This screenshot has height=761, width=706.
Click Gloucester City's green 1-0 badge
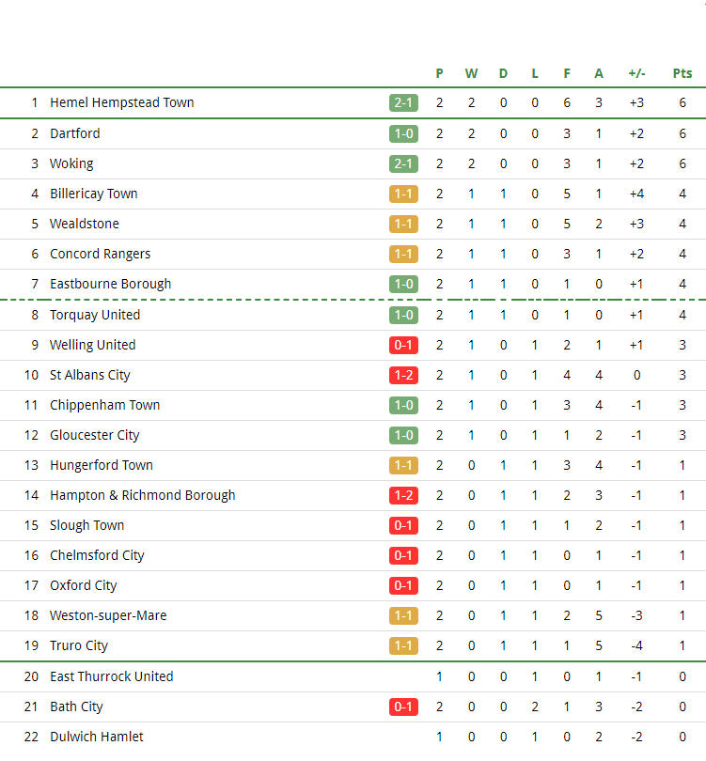(403, 435)
